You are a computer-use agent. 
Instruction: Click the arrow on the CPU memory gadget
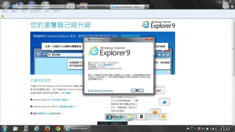126,123
